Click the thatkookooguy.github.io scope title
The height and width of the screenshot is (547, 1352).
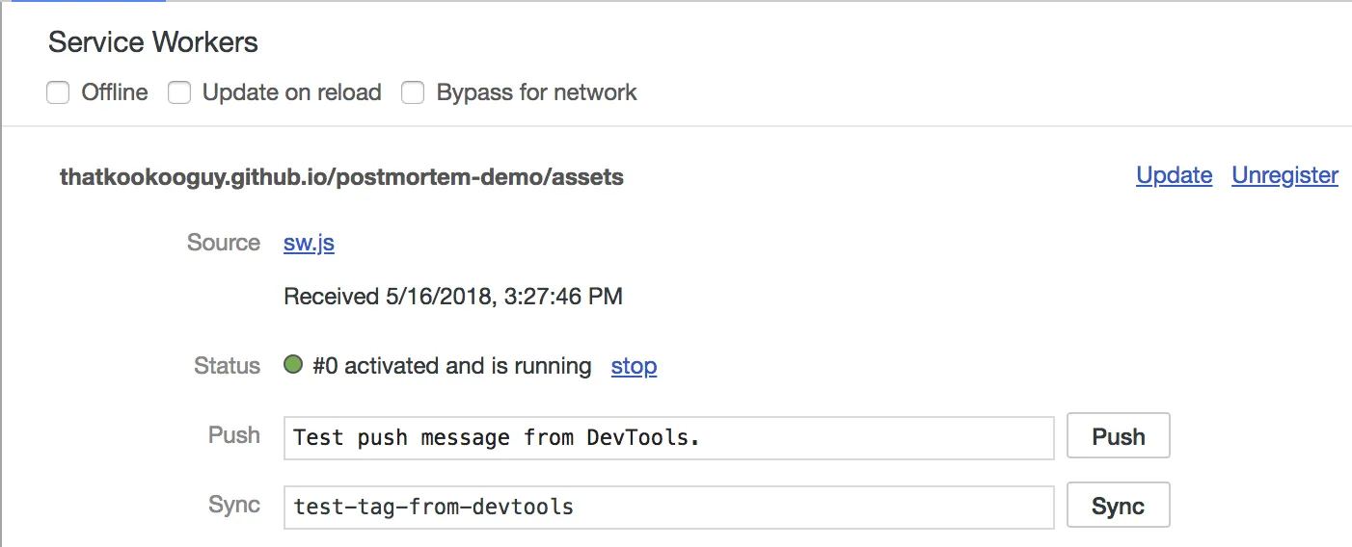click(341, 177)
